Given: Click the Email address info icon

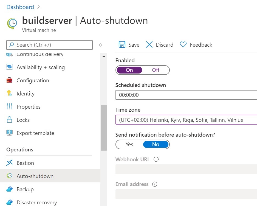Looking at the screenshot, I should click(155, 184).
